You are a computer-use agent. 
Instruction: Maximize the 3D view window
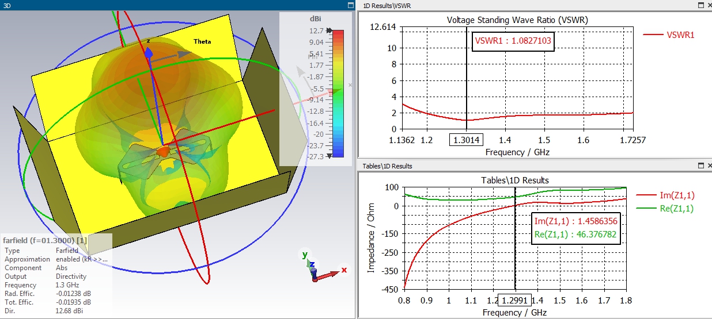350,5
